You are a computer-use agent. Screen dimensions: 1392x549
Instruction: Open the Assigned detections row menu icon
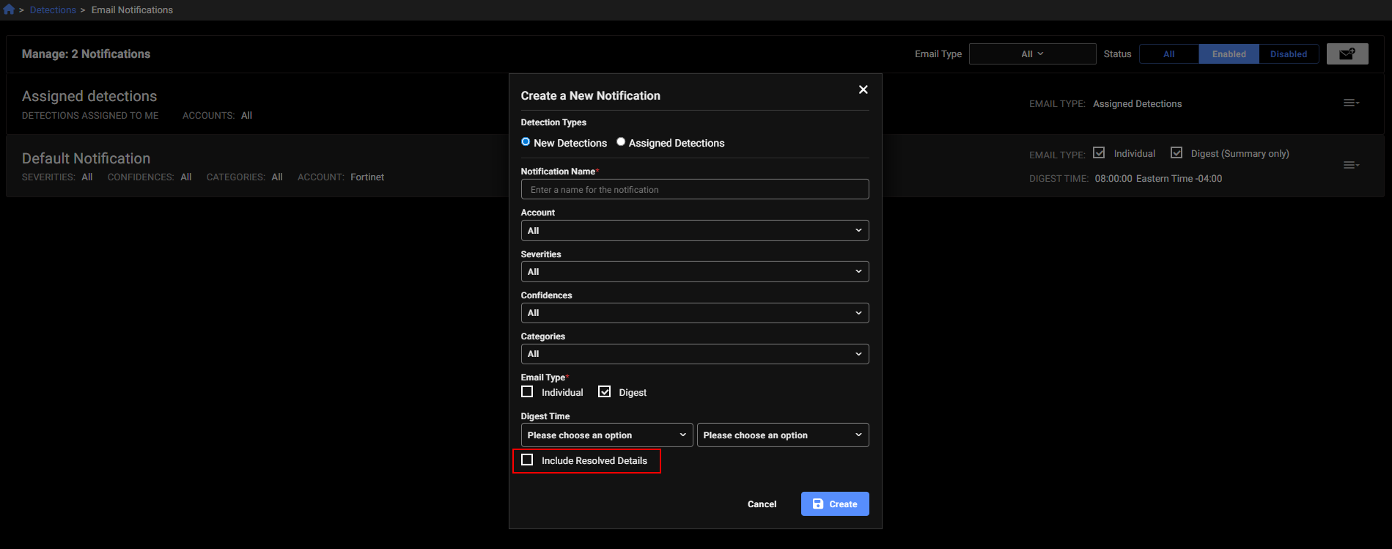[1351, 103]
